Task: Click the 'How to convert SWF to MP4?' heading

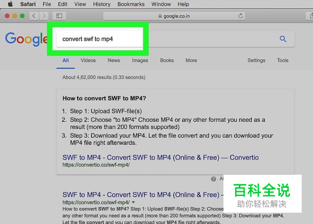Action: 104,99
